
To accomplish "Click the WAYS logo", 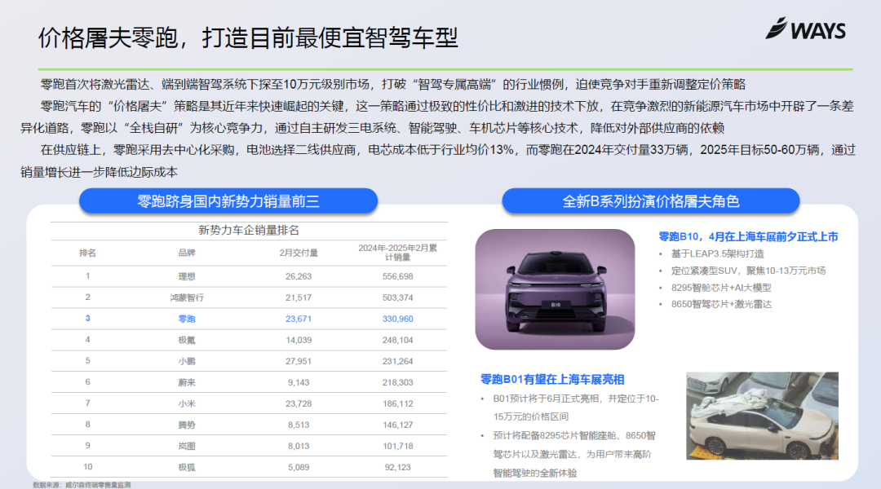I will pos(805,29).
